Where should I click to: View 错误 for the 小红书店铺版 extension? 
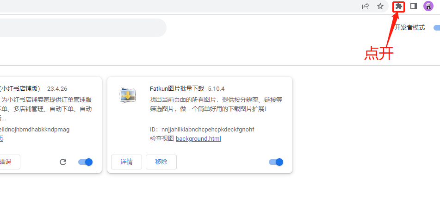[x=6, y=162]
